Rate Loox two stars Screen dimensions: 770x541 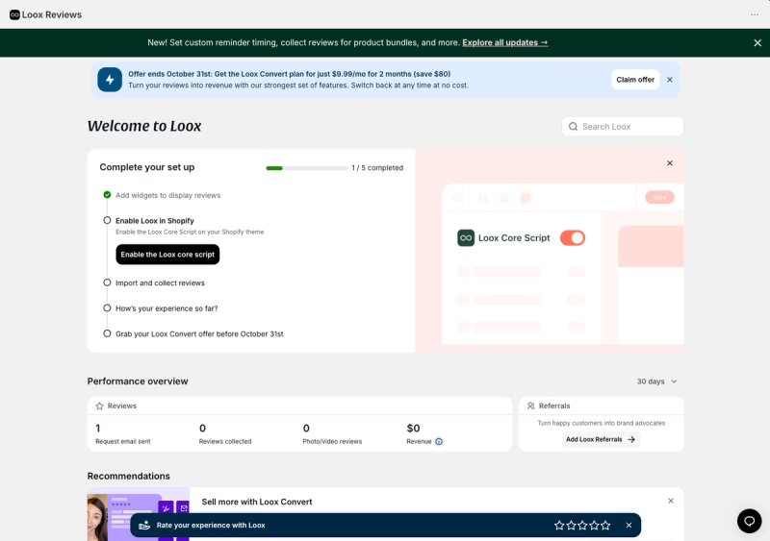tap(571, 526)
